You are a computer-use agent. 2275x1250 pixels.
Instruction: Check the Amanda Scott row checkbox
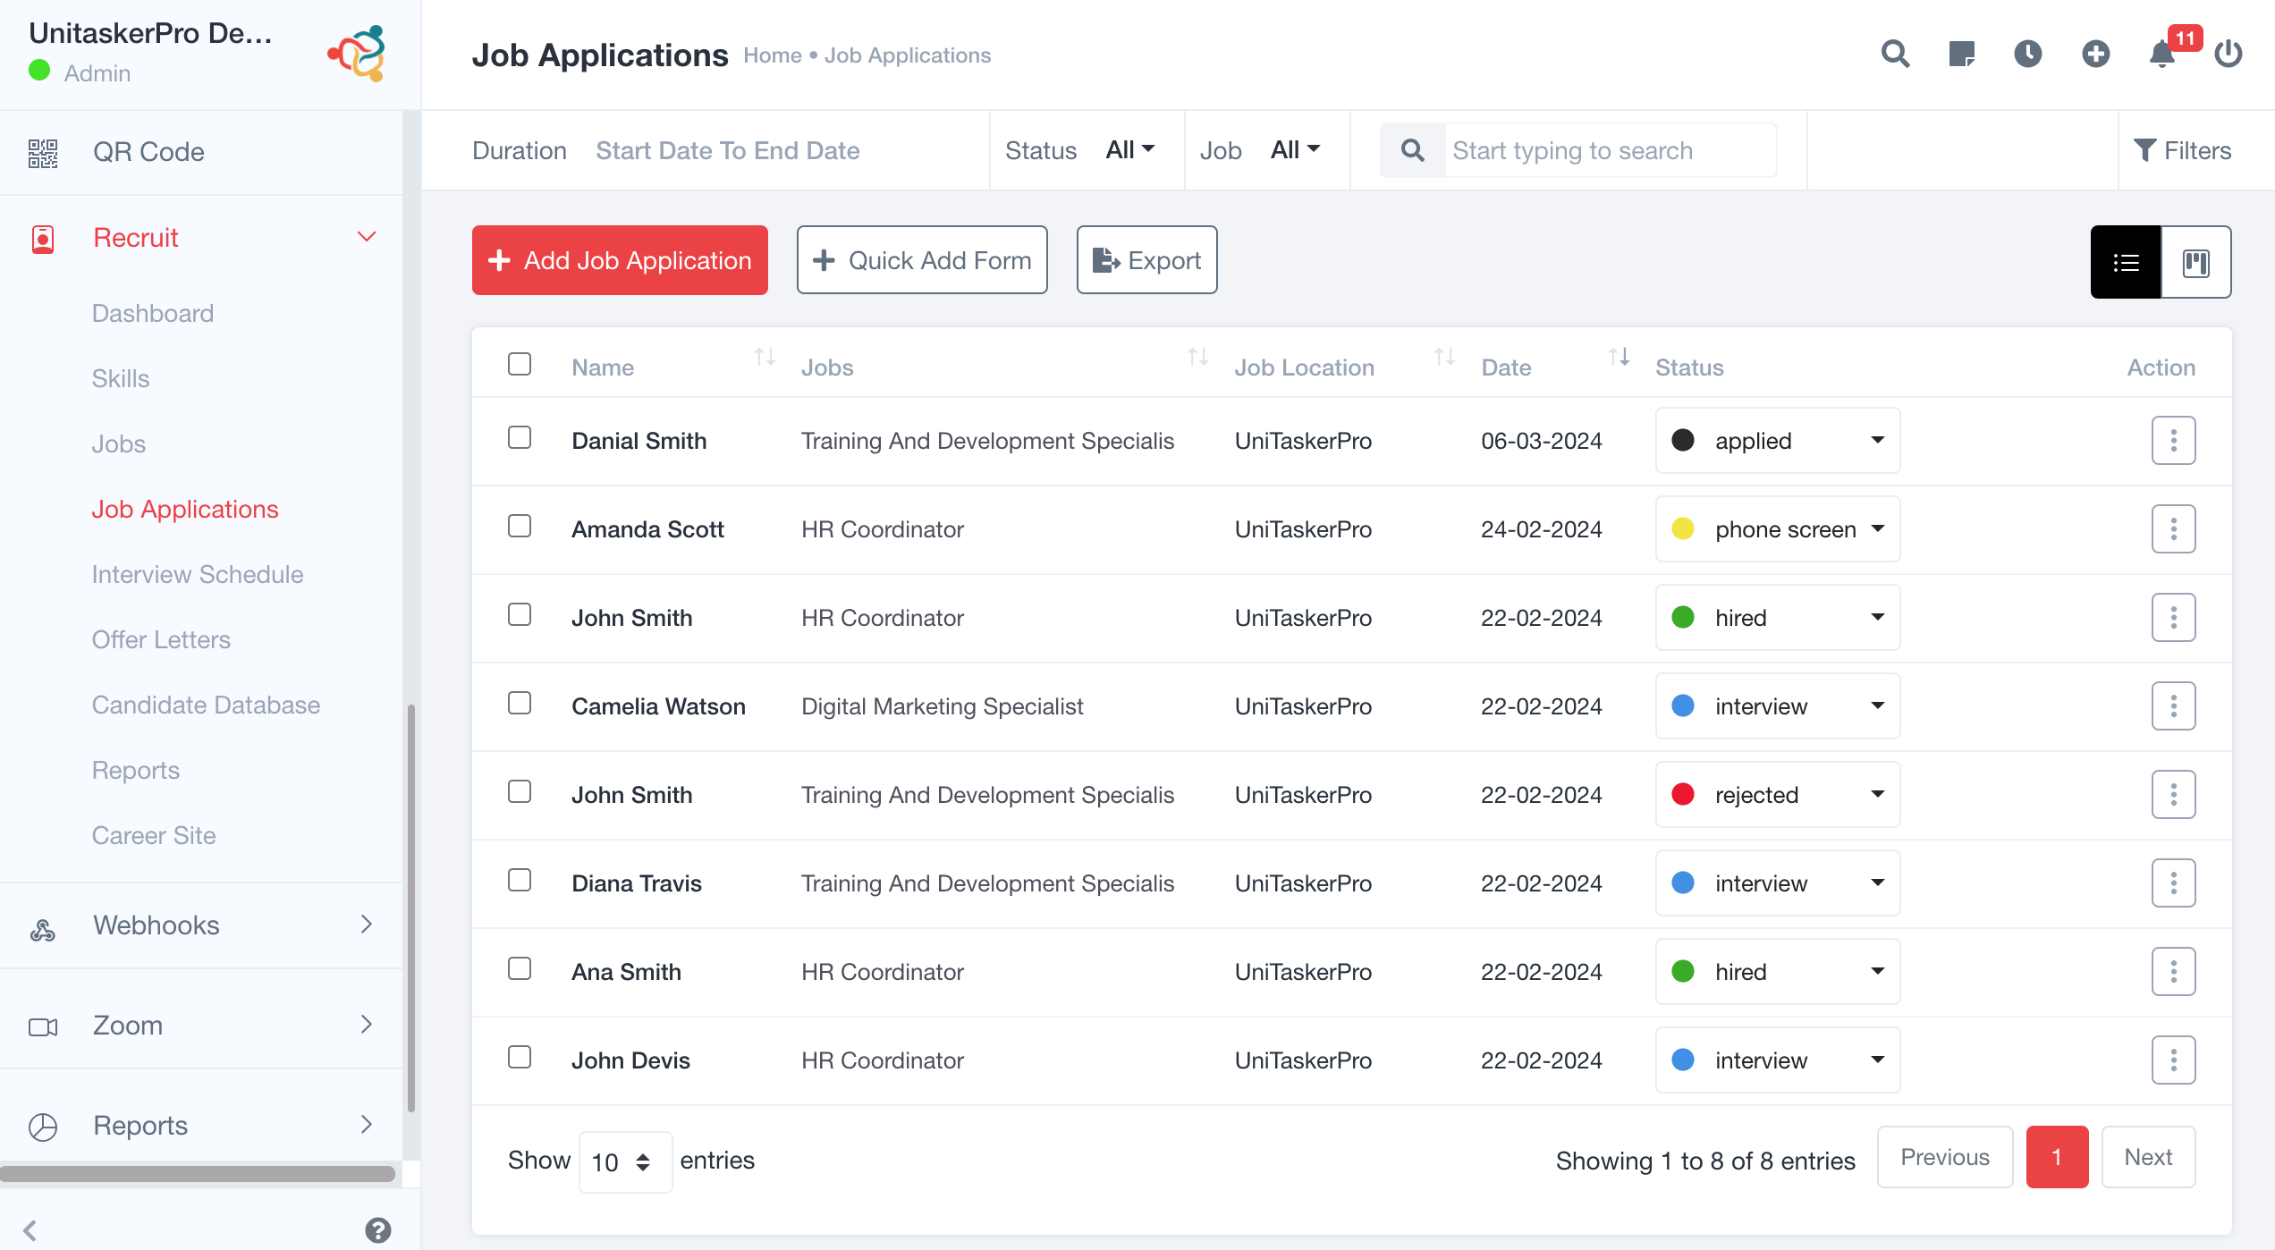tap(520, 526)
